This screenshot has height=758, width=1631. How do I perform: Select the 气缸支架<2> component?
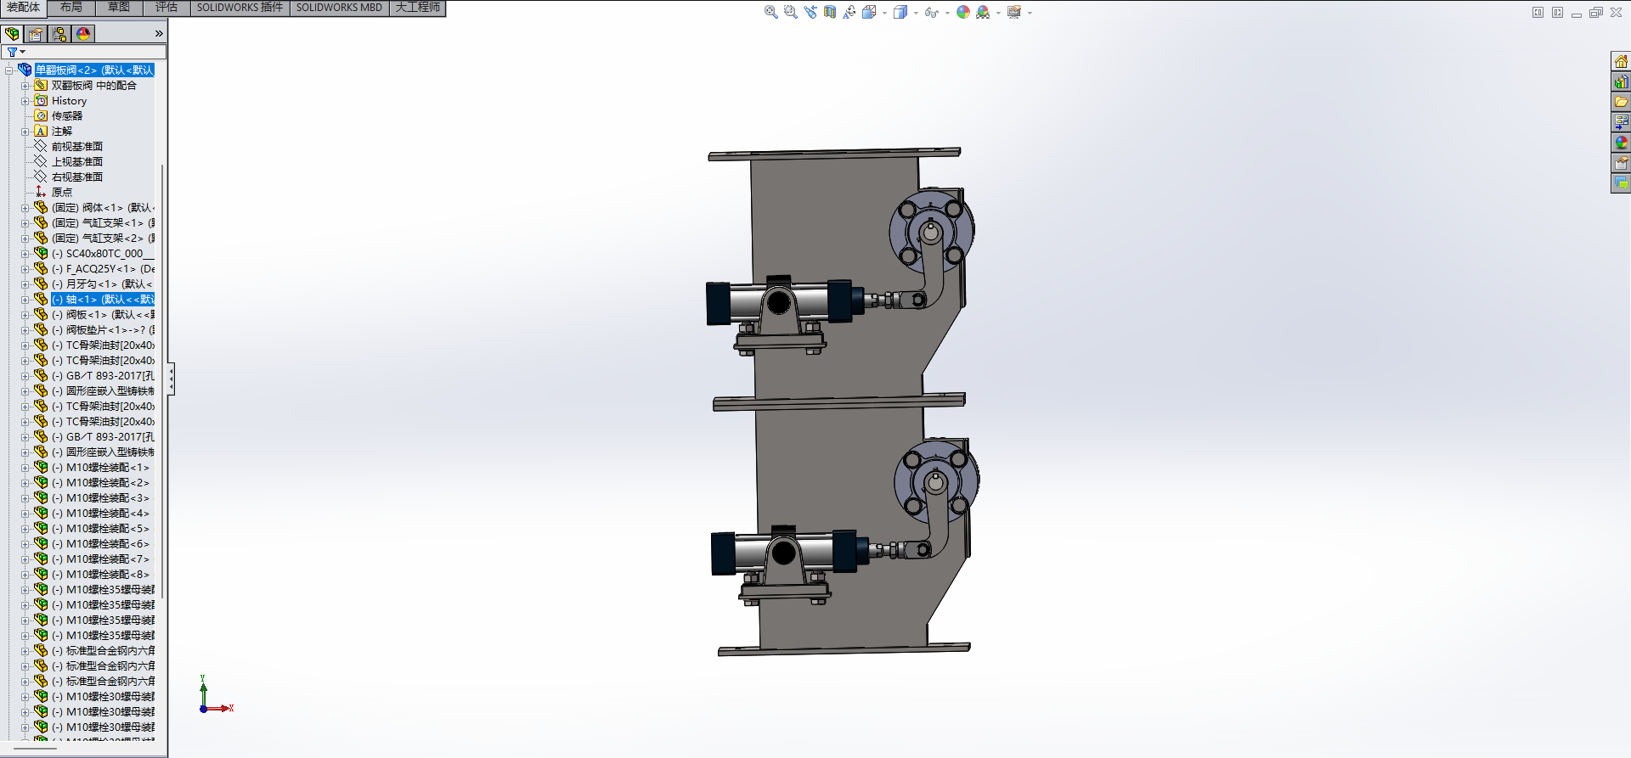(103, 239)
